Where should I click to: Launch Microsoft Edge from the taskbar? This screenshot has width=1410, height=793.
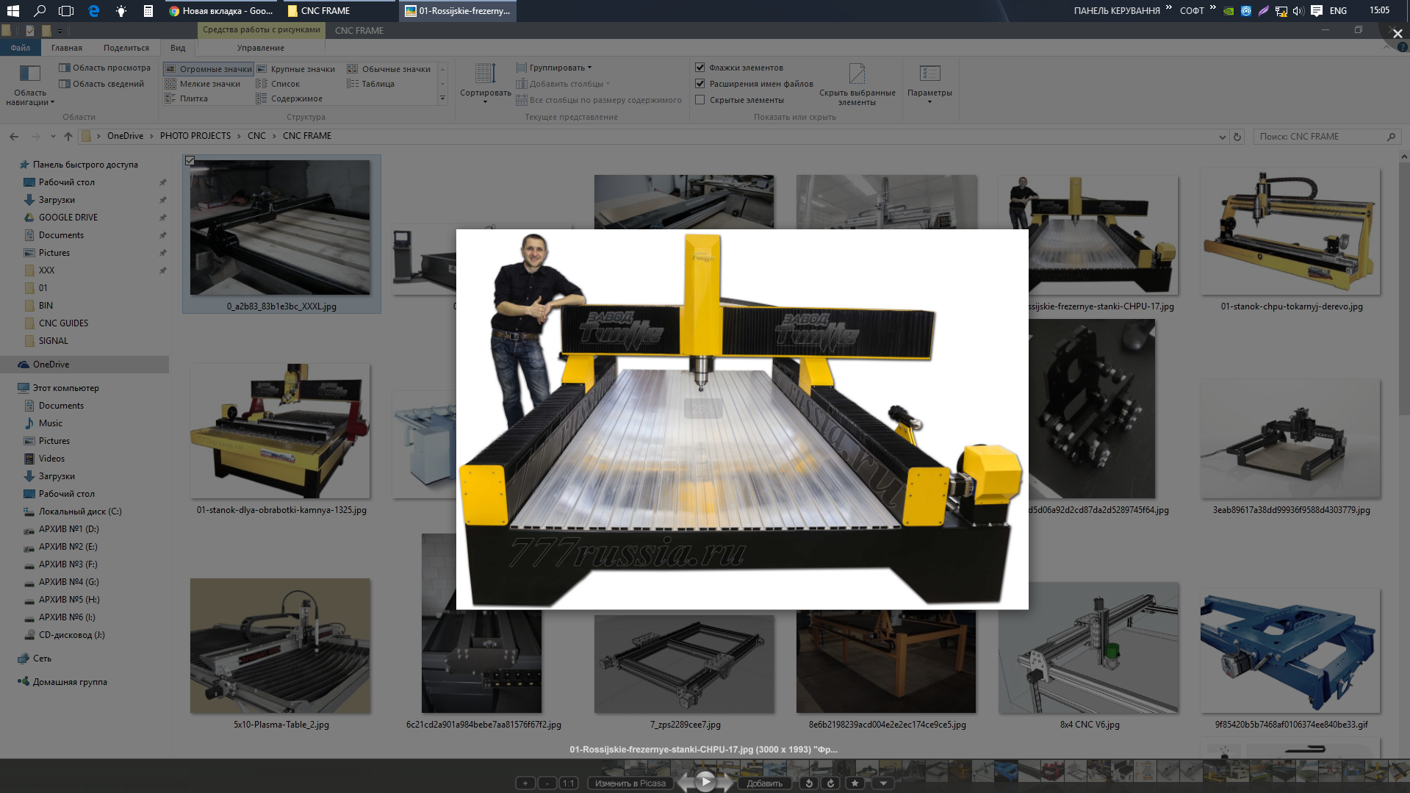point(94,10)
